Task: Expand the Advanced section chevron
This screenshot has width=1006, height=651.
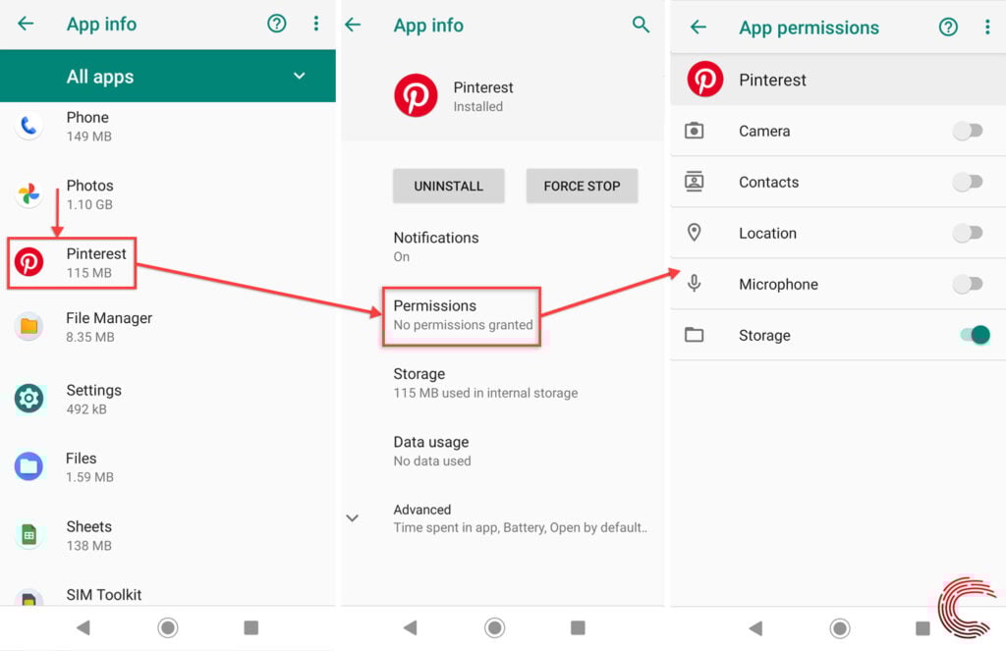Action: (353, 517)
